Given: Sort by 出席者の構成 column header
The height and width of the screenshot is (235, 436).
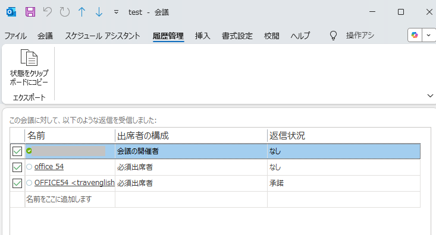Looking at the screenshot, I should coord(191,136).
